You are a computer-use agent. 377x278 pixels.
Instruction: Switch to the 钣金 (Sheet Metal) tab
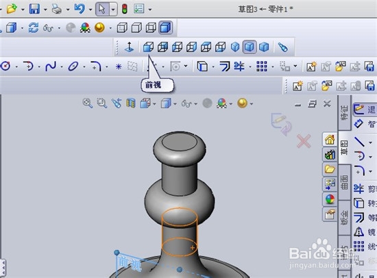click(x=345, y=218)
